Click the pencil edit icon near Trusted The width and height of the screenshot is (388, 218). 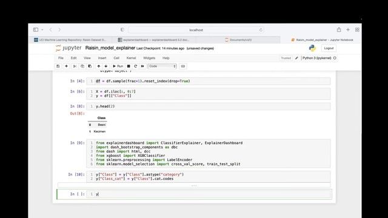click(x=296, y=58)
